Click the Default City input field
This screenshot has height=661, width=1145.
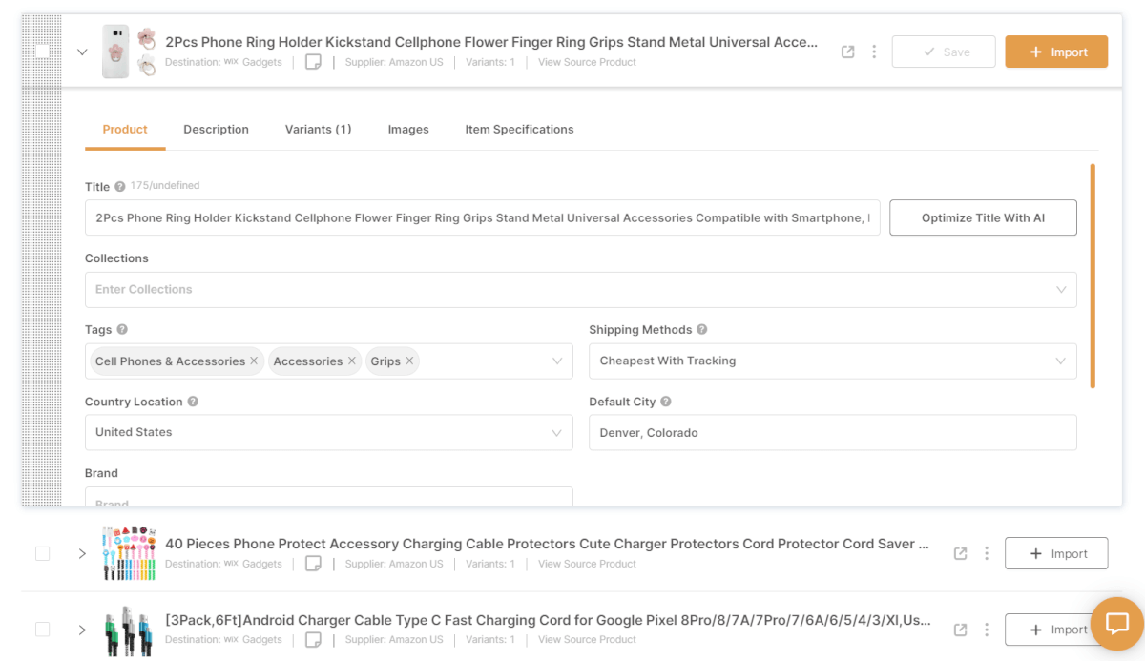[x=832, y=433]
